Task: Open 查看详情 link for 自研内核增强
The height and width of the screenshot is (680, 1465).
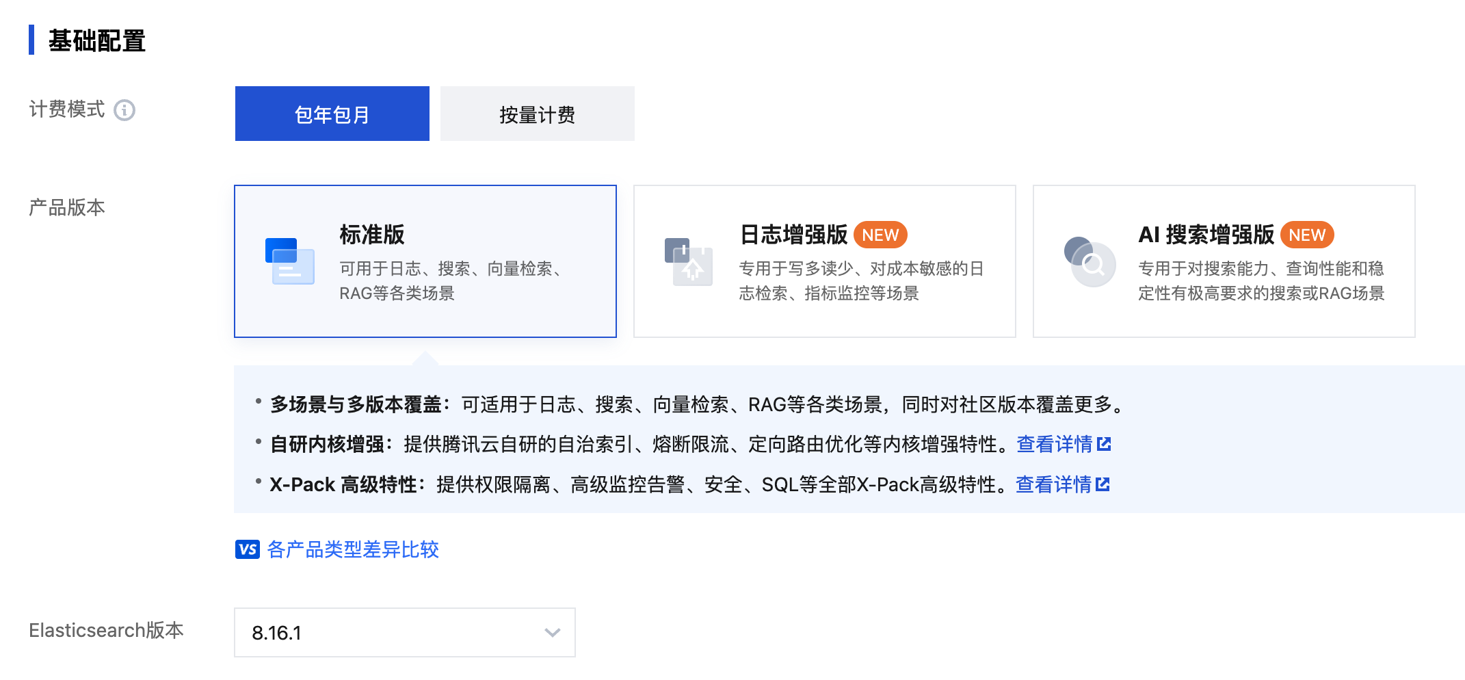Action: tap(1055, 444)
